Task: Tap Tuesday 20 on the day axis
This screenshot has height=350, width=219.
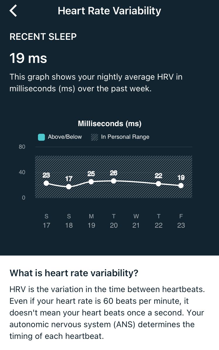Action: click(114, 221)
